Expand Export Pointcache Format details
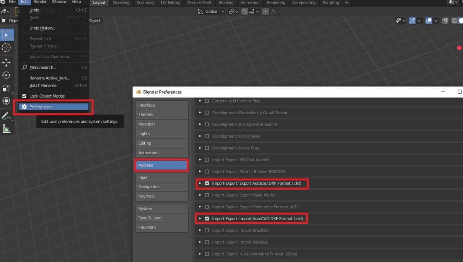The width and height of the screenshot is (463, 262). (200, 207)
